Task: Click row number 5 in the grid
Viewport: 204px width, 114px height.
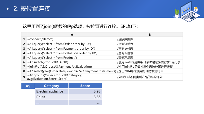Action: [x=24, y=58]
